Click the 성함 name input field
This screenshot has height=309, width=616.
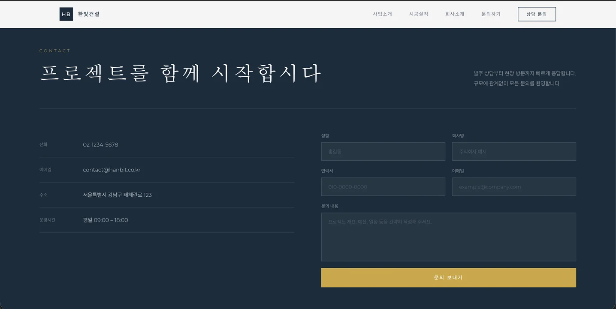click(383, 151)
